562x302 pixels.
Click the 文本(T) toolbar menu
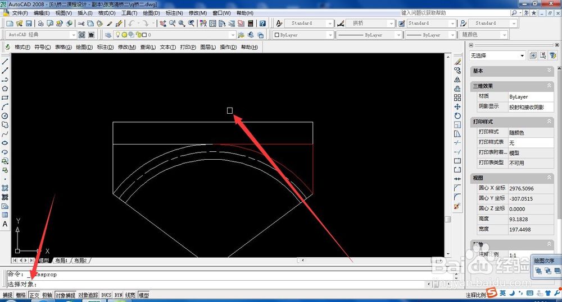167,47
